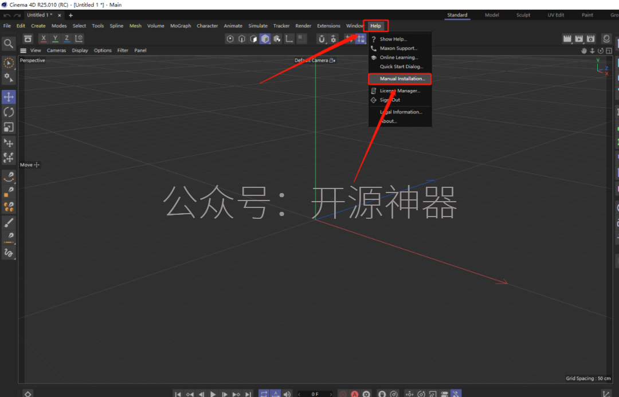The height and width of the screenshot is (397, 619).
Task: Maximize viewport panel icon
Action: tap(609, 50)
